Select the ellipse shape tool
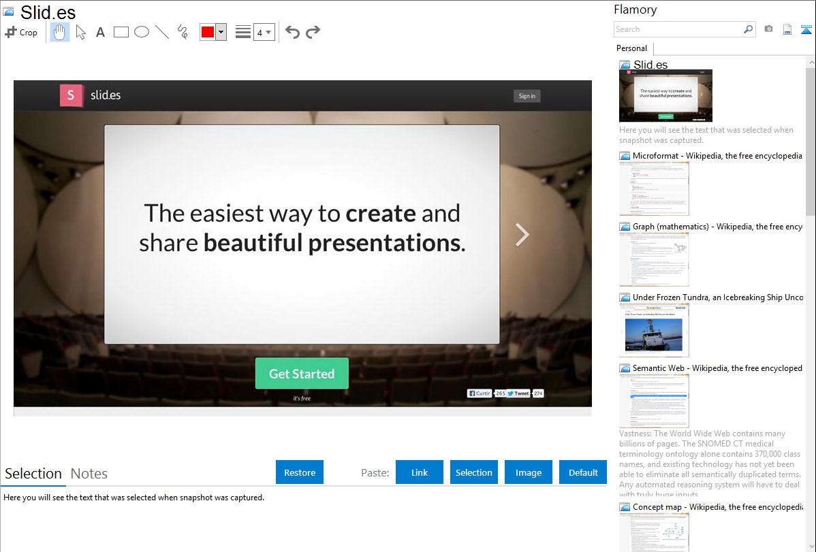 [x=142, y=32]
